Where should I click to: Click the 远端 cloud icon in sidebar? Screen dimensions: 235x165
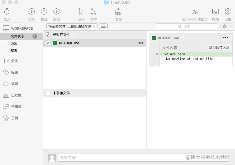6,84
